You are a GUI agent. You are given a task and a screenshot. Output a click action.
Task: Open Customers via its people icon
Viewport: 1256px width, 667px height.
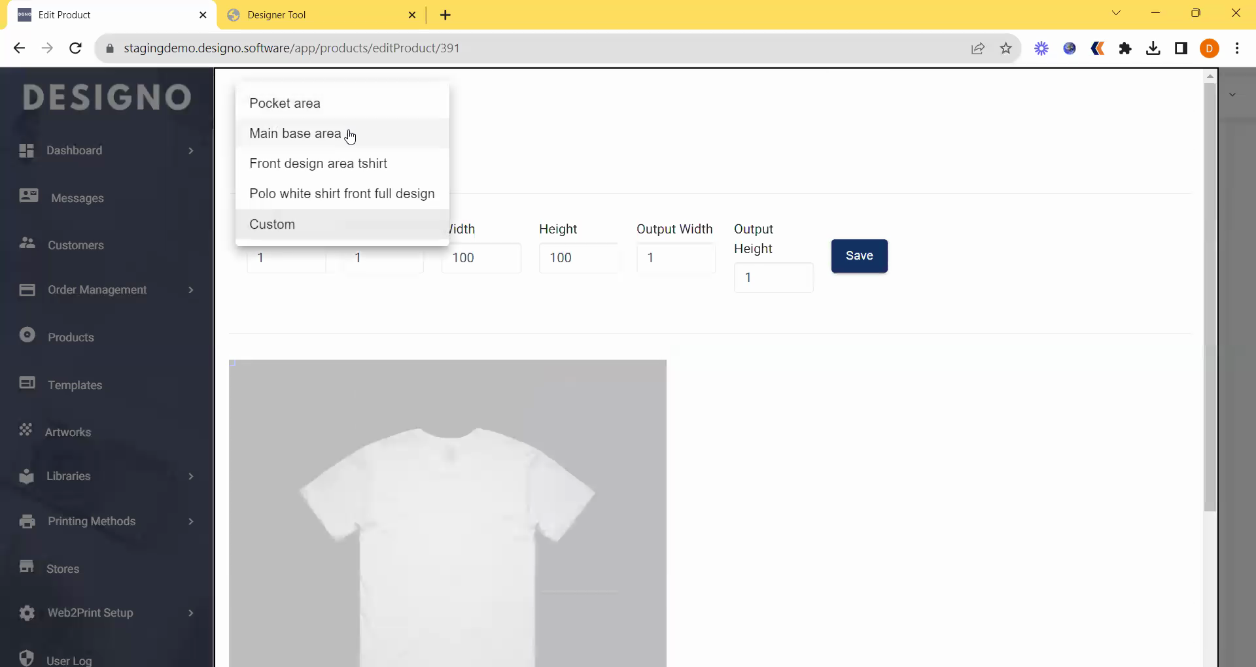(27, 243)
